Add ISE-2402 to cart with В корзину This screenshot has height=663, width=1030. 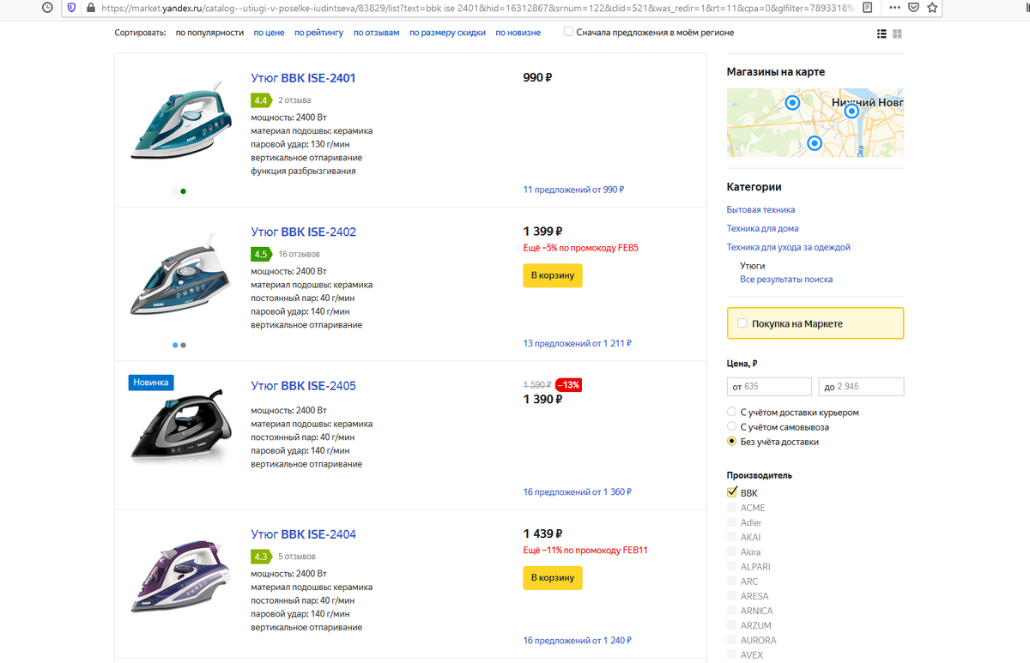pos(553,275)
